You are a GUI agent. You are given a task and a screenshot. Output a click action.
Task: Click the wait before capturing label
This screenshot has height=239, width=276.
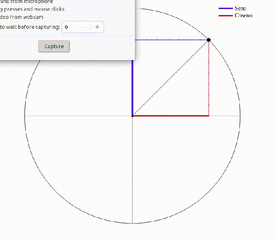click(x=29, y=27)
